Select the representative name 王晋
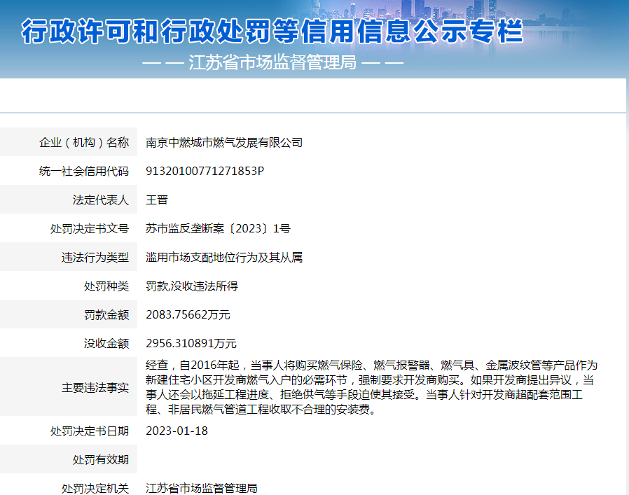The height and width of the screenshot is (495, 629). click(x=157, y=200)
